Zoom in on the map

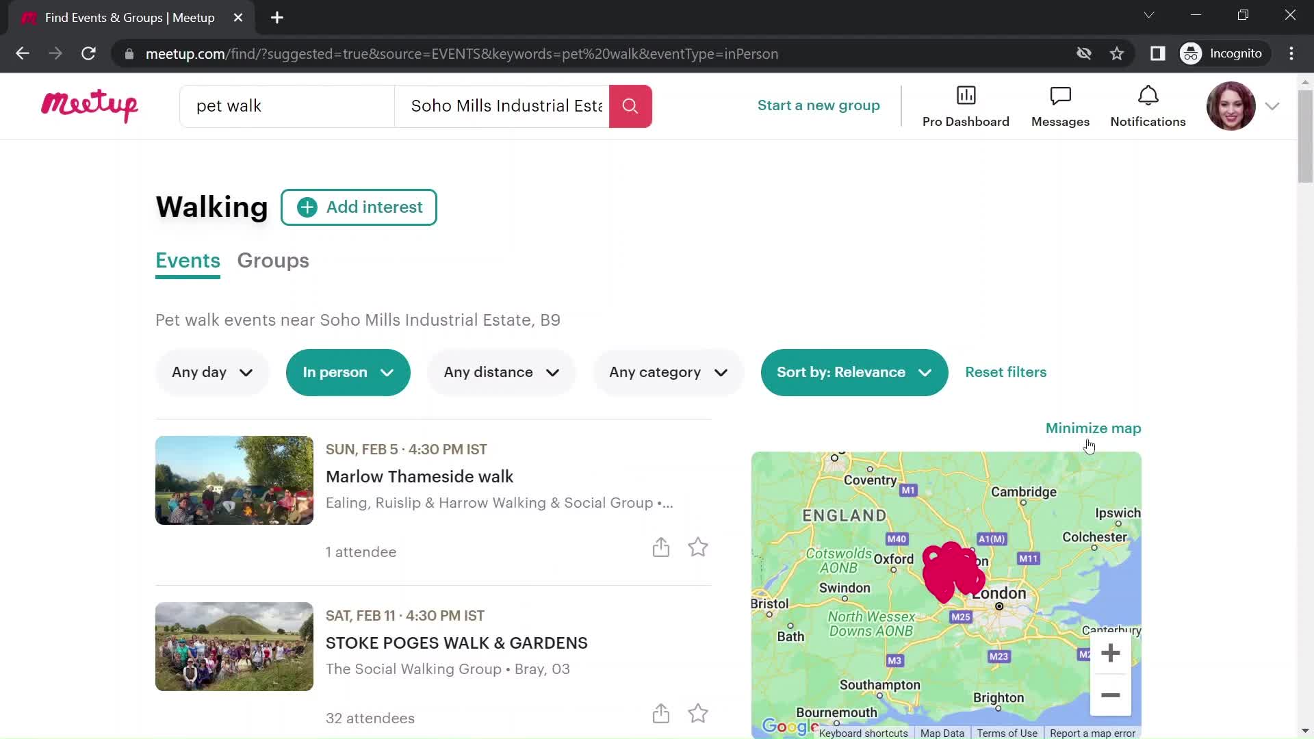tap(1110, 653)
